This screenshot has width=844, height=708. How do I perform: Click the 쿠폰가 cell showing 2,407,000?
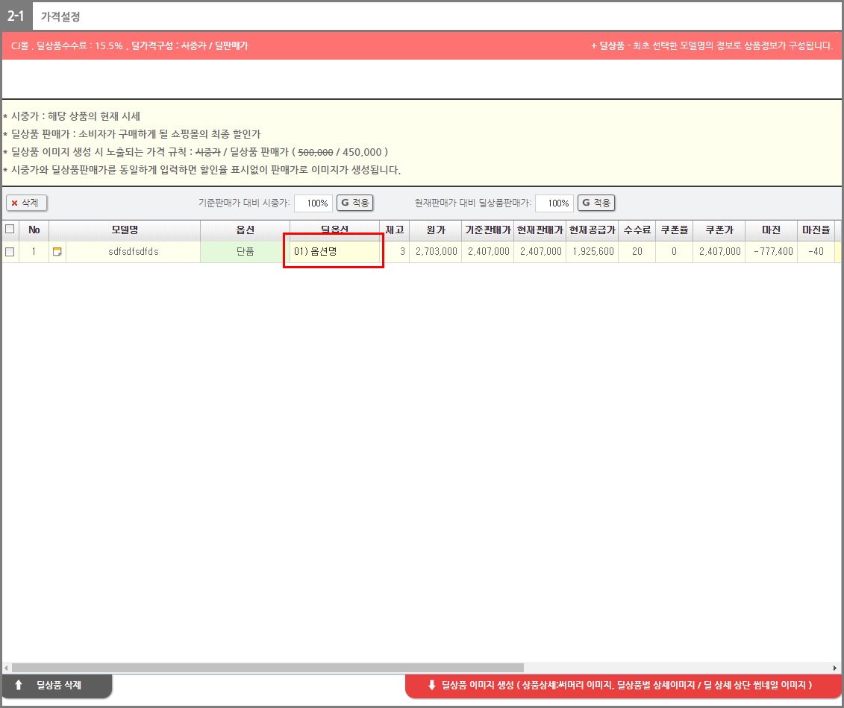pos(719,252)
